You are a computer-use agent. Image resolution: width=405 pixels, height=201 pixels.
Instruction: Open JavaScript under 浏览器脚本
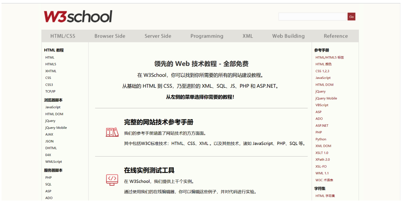pyautogui.click(x=53, y=107)
